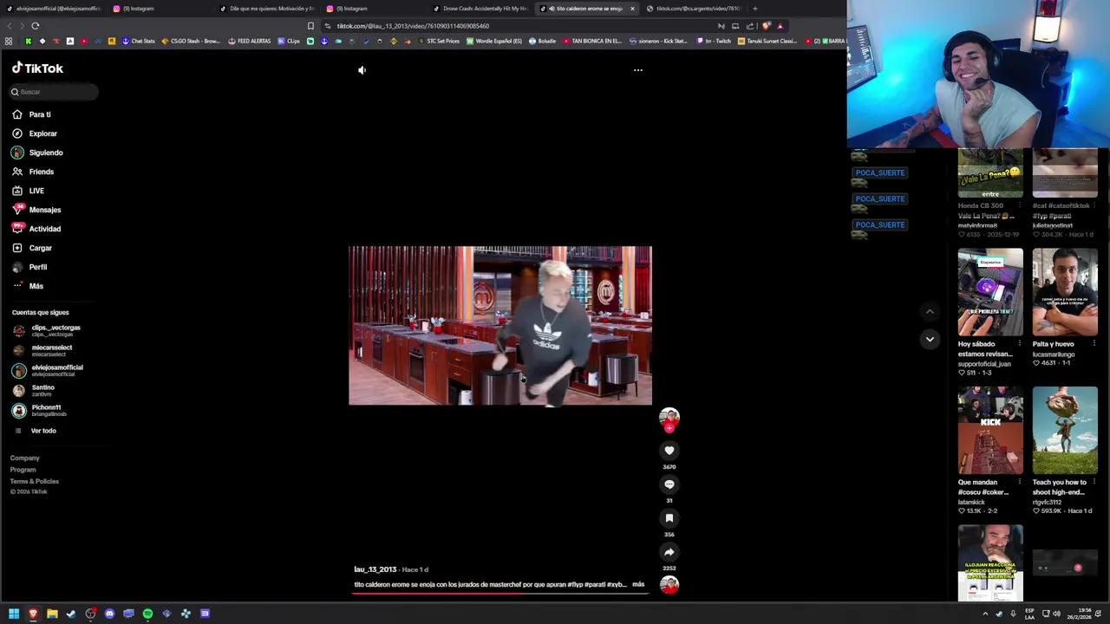Screen dimensions: 1110x624
Task: Mute the video with the speaker icon
Action: click(x=362, y=70)
